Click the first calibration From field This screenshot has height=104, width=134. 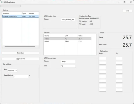[x=103, y=58]
